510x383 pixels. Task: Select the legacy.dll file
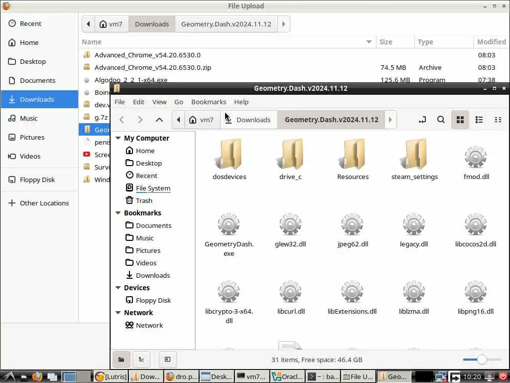click(x=414, y=230)
